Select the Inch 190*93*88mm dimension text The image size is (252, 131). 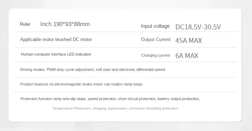pos(65,24)
